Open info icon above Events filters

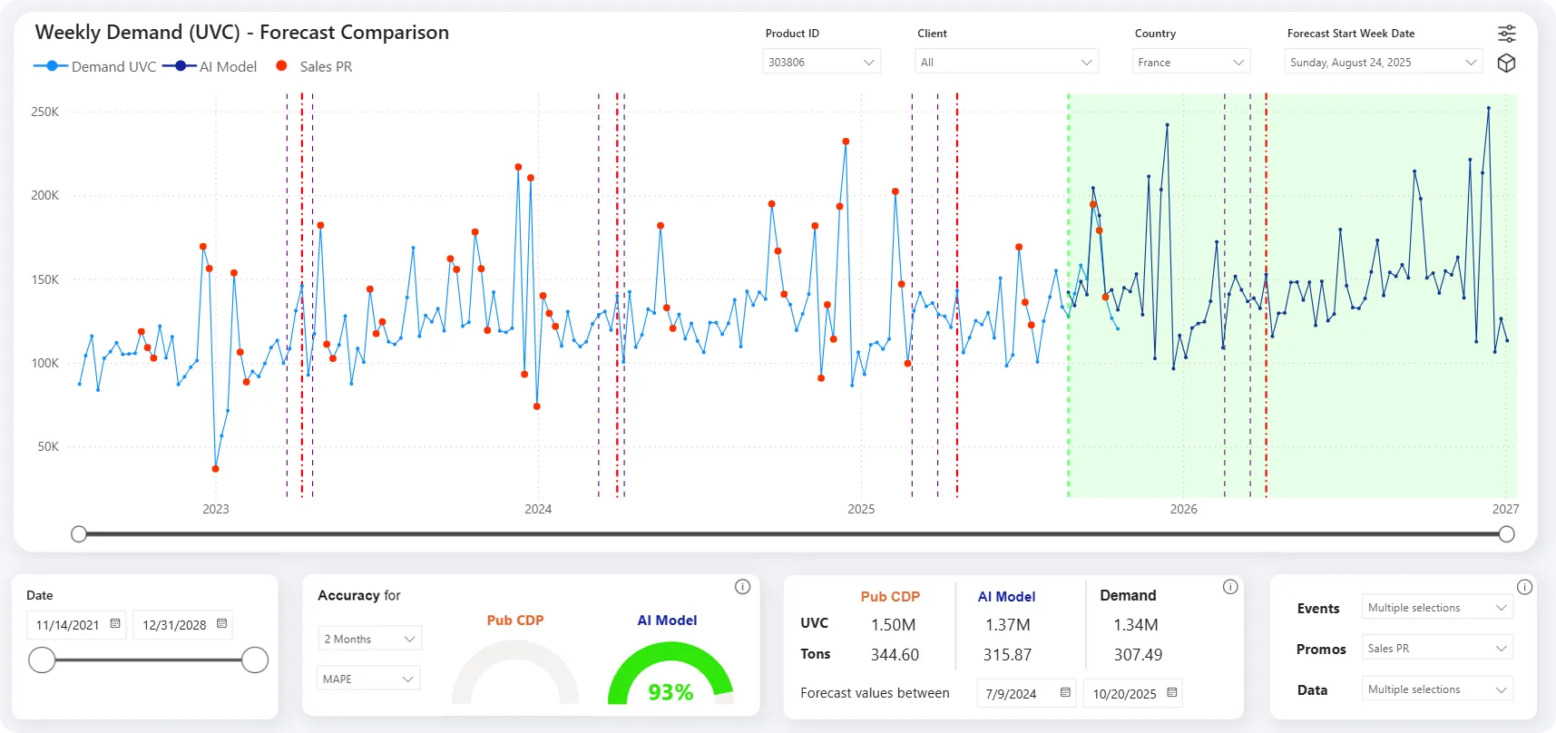click(x=1524, y=587)
